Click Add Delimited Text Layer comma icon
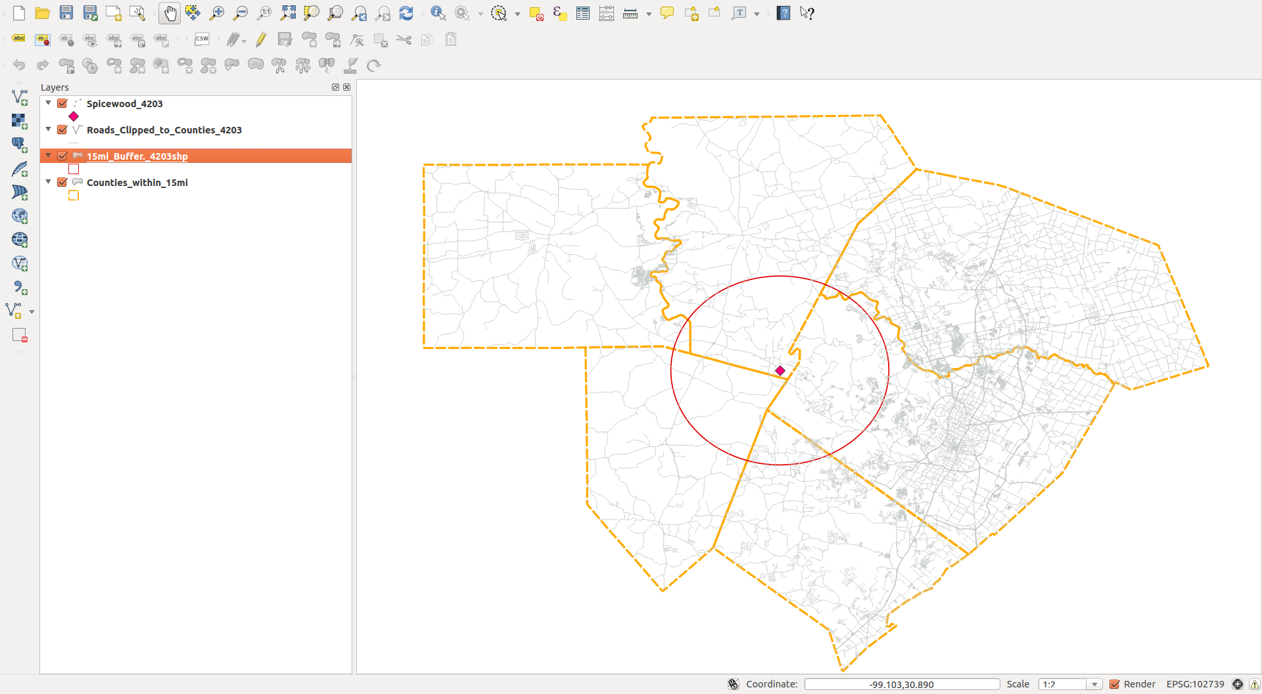This screenshot has width=1262, height=694. click(20, 287)
